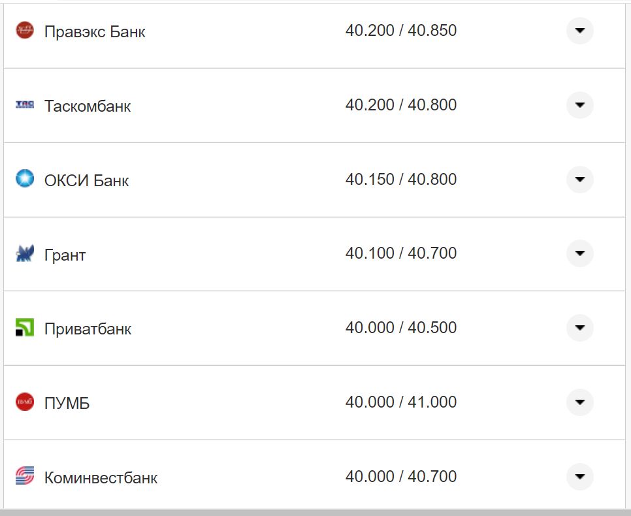The height and width of the screenshot is (516, 631).
Task: Click the ПУМБ rate 40.000 / 41.000
Action: pyautogui.click(x=400, y=402)
